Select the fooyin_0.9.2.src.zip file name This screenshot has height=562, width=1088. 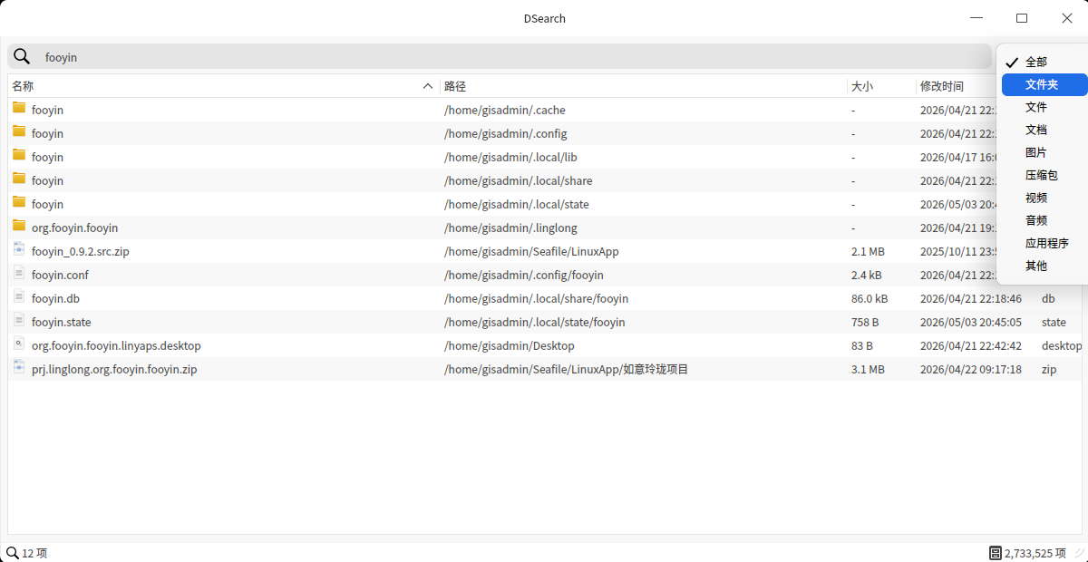click(x=81, y=251)
